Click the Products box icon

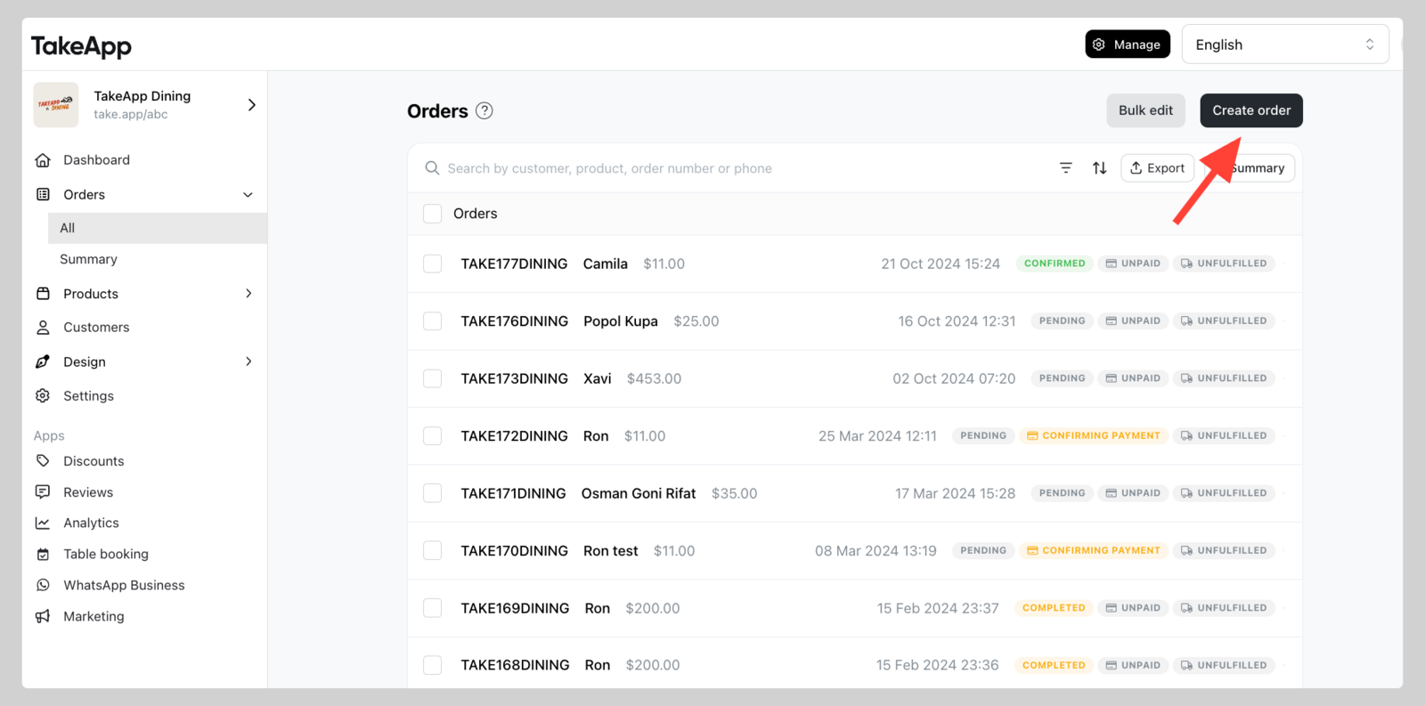click(43, 294)
